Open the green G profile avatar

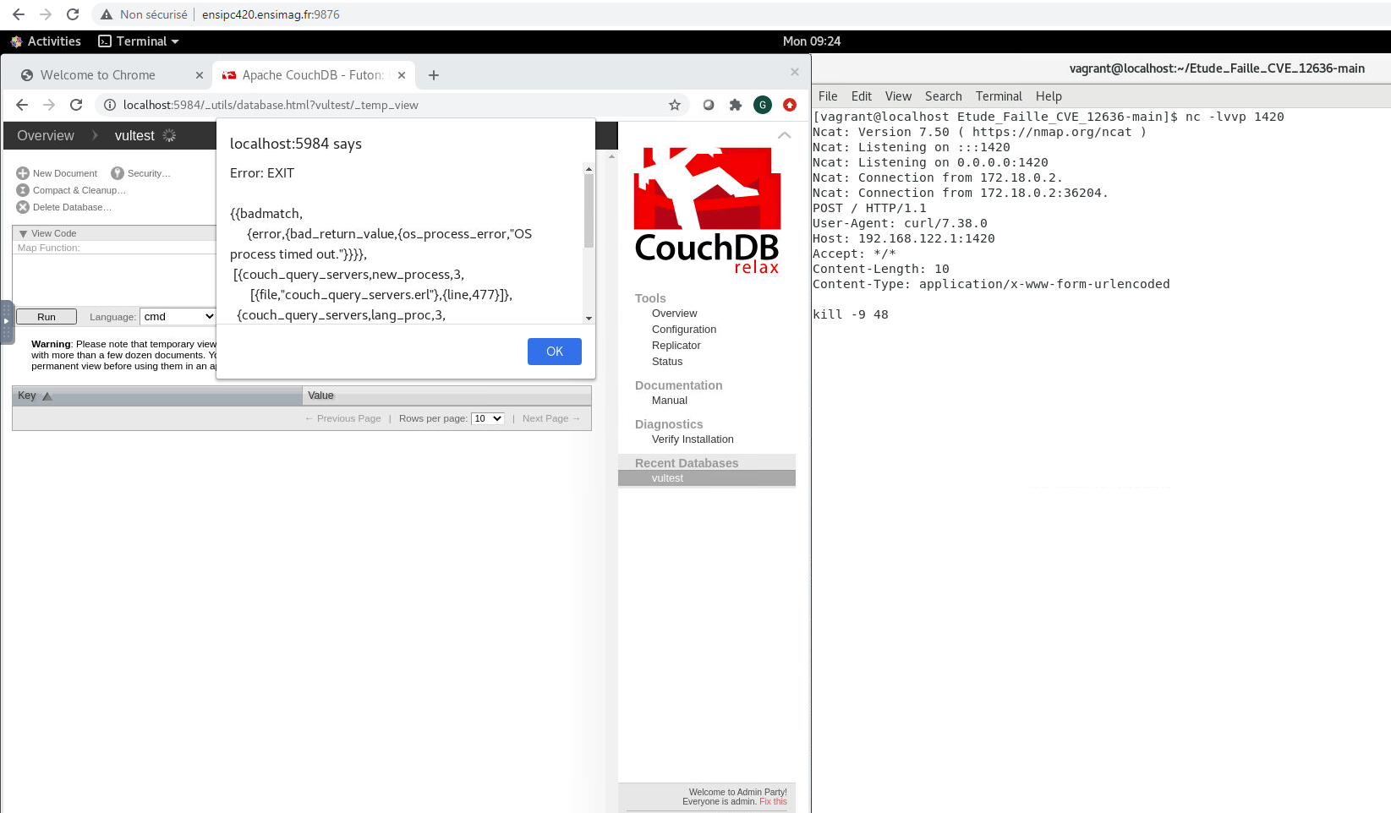point(763,105)
